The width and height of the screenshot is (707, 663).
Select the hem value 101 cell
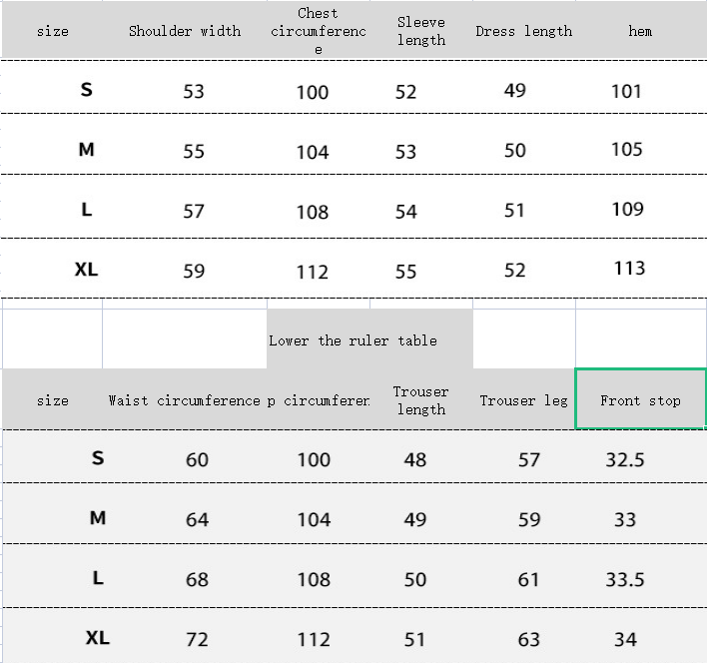tap(626, 91)
